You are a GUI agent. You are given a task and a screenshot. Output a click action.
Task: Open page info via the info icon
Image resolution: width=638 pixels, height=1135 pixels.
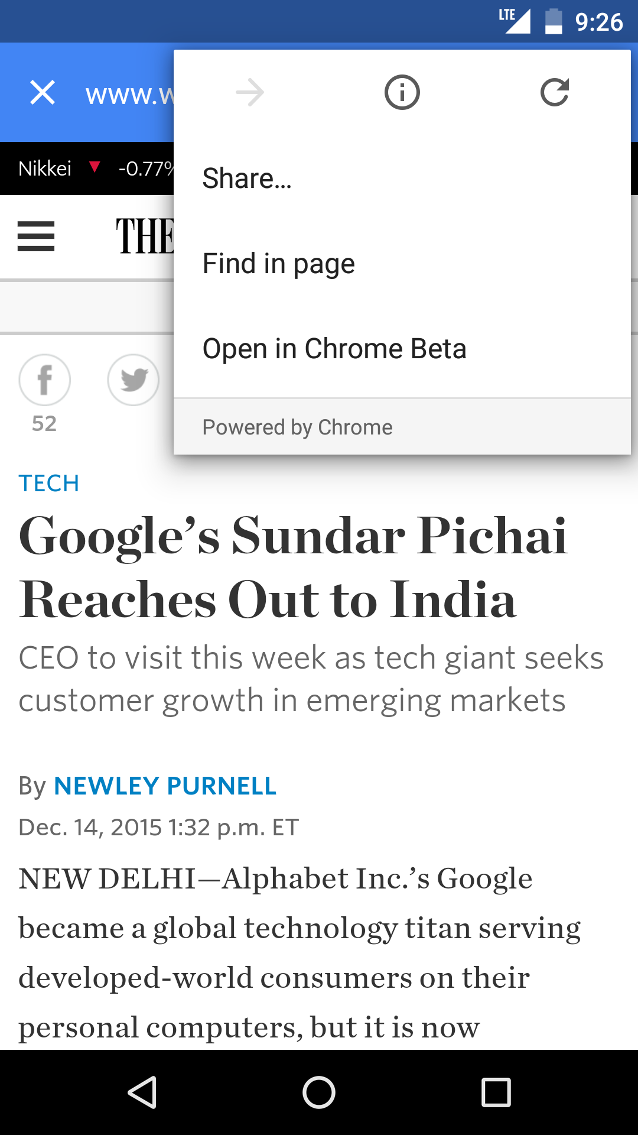click(402, 92)
